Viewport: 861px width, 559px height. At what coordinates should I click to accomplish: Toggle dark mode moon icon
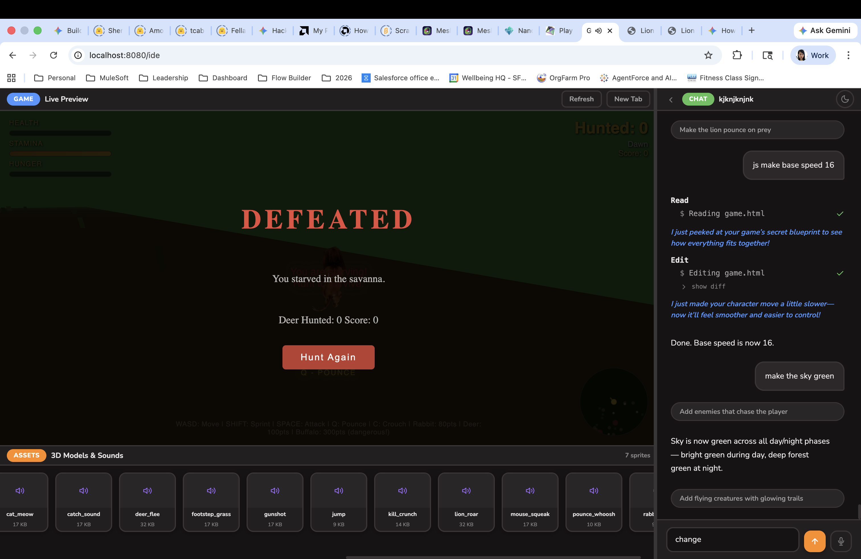[x=845, y=99]
